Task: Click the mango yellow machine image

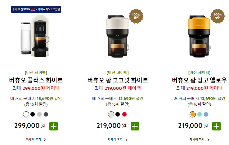Action: click(199, 36)
